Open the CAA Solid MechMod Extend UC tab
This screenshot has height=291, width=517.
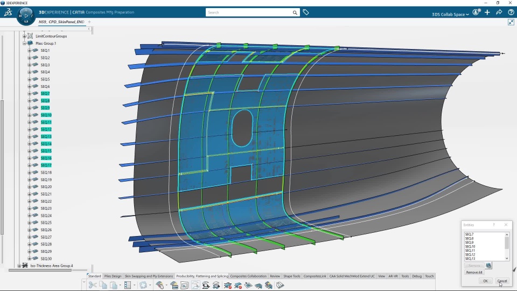pyautogui.click(x=352, y=276)
